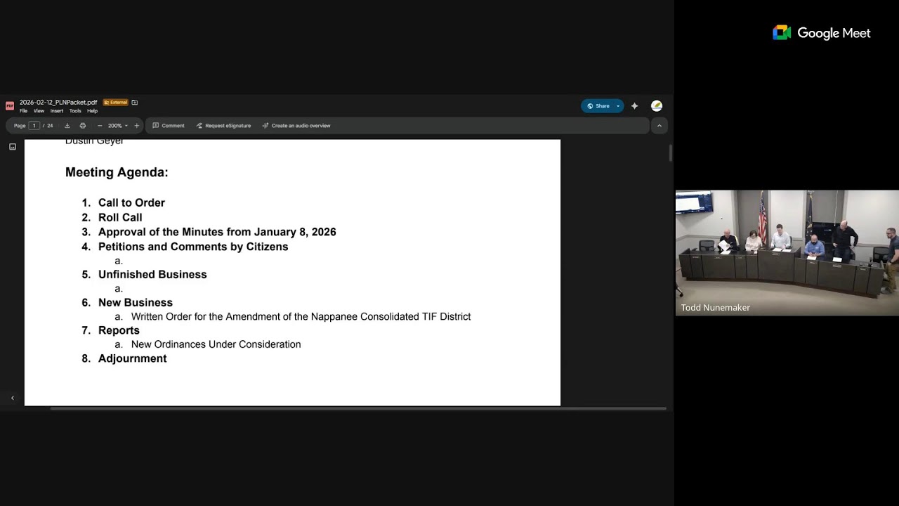Click the External badge
Image resolution: width=899 pixels, height=506 pixels.
pyautogui.click(x=116, y=103)
